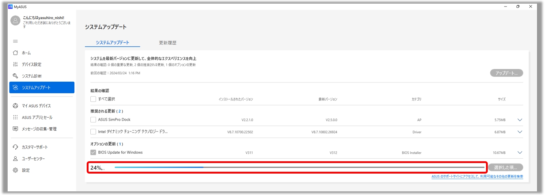Switch to the 更新履歴 tab
545x195 pixels.
[168, 42]
